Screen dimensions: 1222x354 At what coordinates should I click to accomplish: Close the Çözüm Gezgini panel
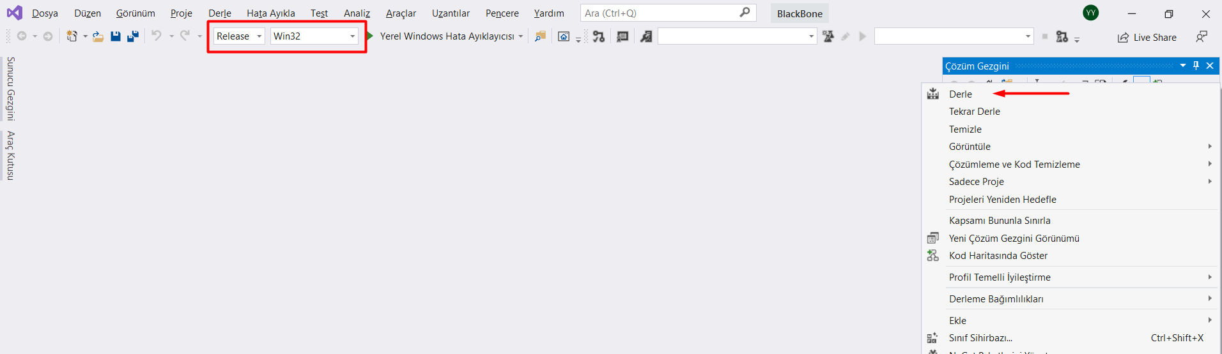point(1210,65)
